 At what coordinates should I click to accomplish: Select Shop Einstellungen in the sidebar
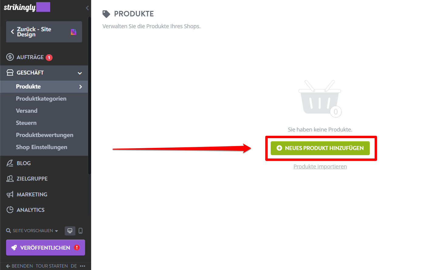pos(42,147)
